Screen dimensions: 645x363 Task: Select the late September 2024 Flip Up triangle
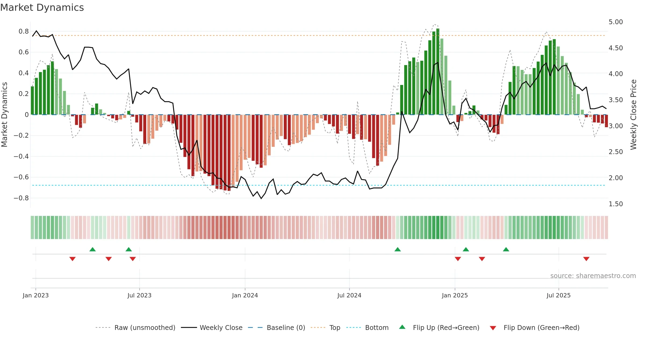[398, 249]
